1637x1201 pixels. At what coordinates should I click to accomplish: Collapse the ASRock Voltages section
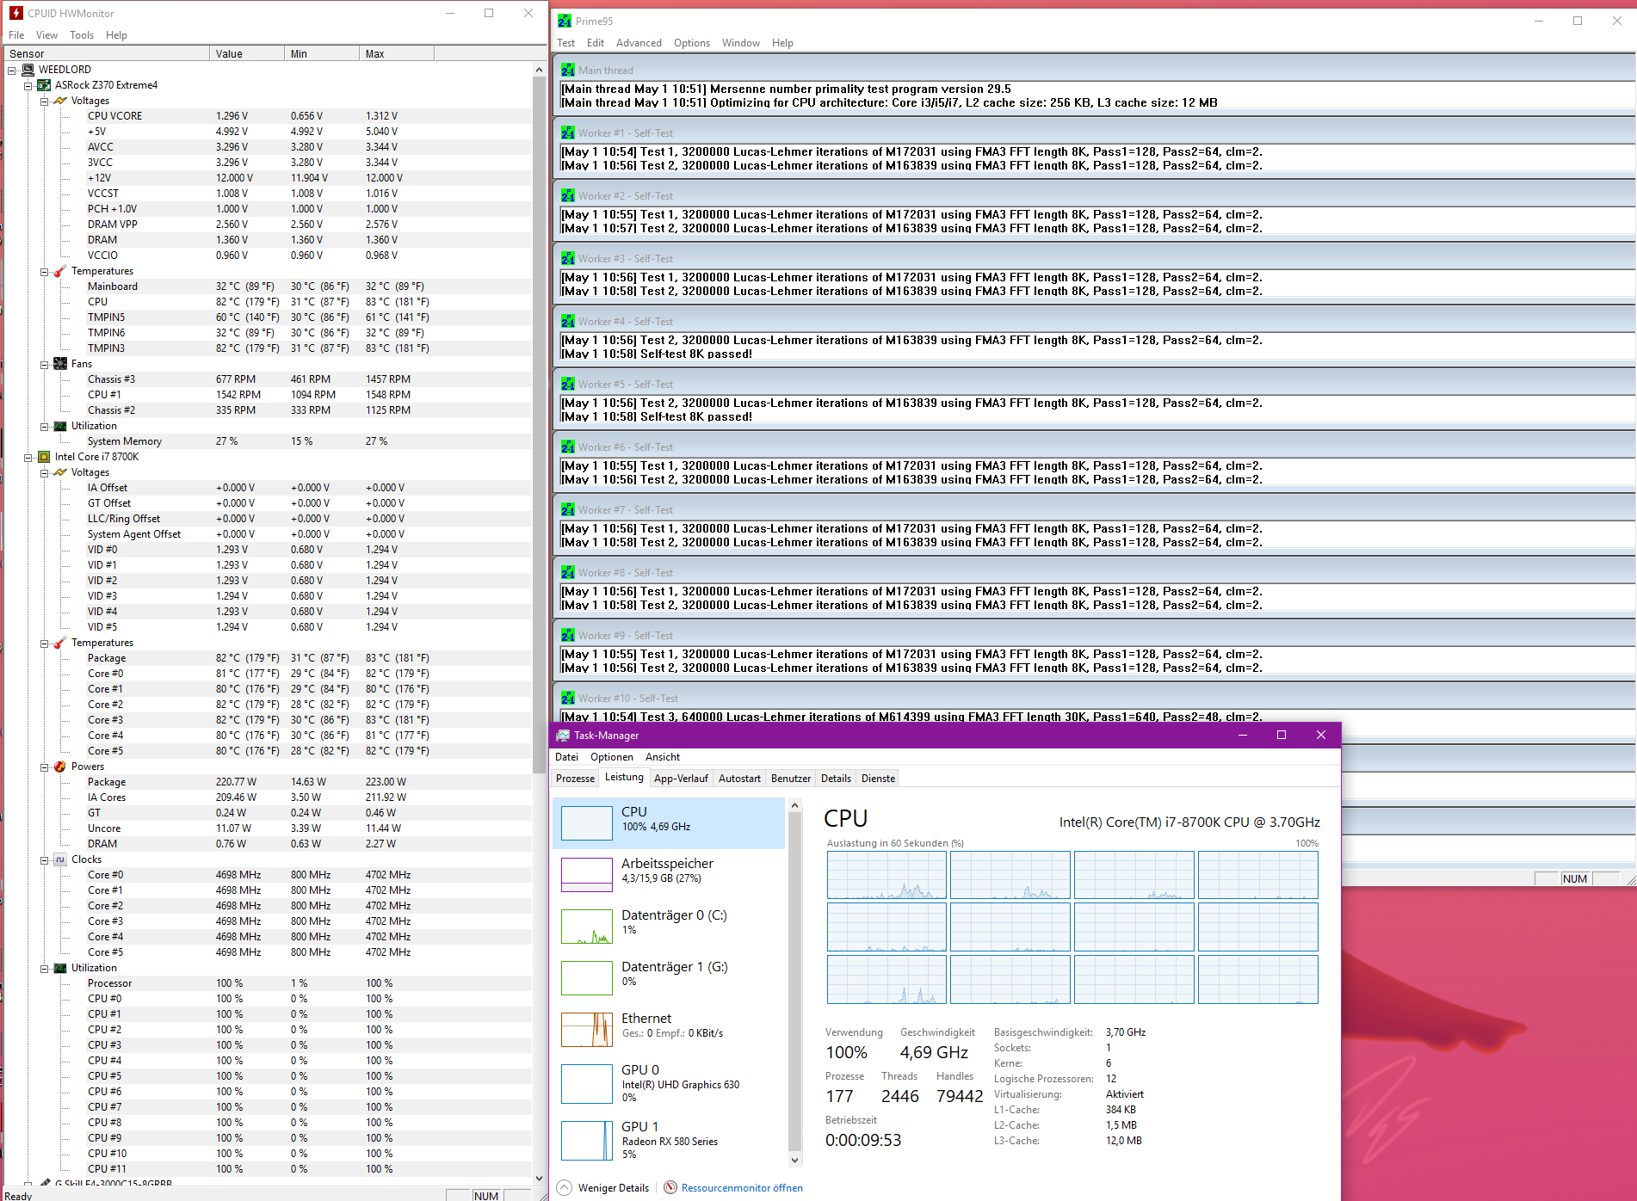pos(45,101)
